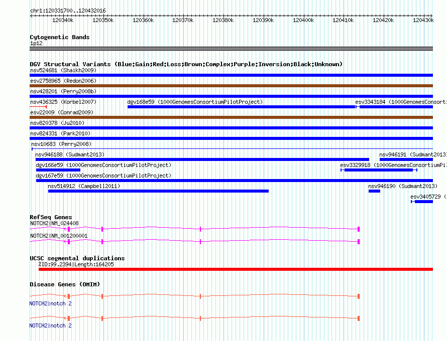The image size is (447, 341).
Task: Open the NOTCH2|NM_024408 RefSeq gene label
Action: (x=54, y=223)
